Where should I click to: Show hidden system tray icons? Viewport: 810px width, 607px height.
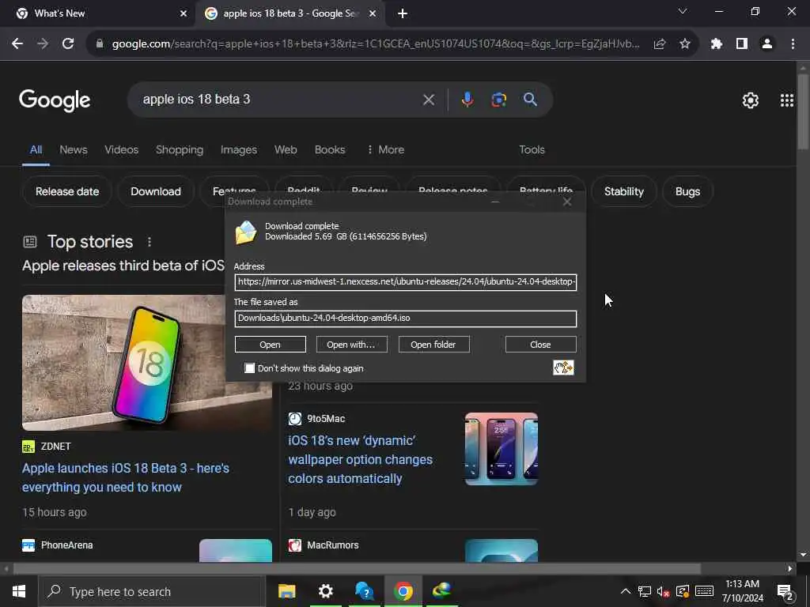click(625, 591)
